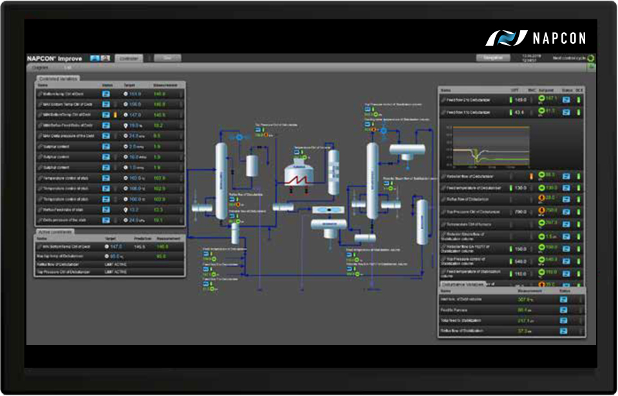Toggle the second view icon beside NAPCON Improve
The height and width of the screenshot is (396, 618).
(106, 58)
